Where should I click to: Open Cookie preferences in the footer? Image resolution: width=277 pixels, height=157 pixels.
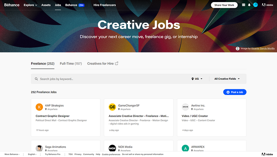pos(111,154)
